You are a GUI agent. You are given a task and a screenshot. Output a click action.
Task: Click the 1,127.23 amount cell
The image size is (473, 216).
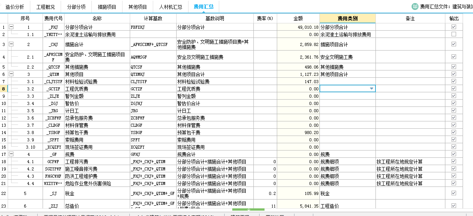pyautogui.click(x=298, y=74)
